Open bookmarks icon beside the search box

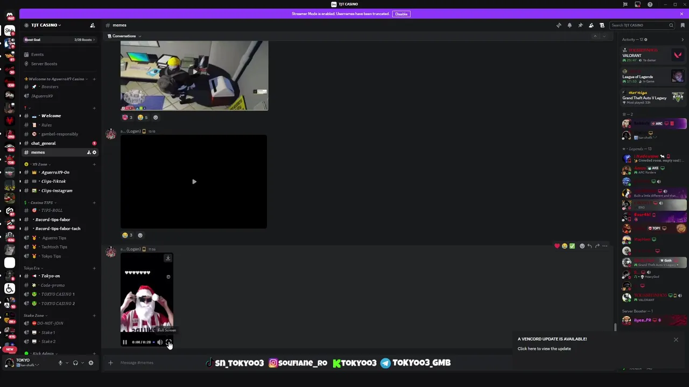coord(683,25)
